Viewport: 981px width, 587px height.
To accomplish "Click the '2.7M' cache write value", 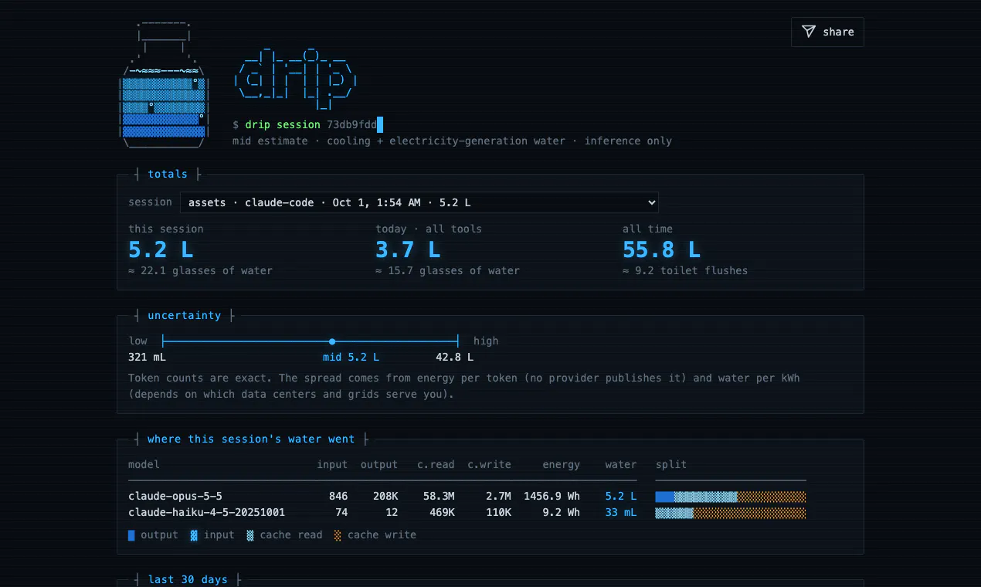I will (498, 497).
